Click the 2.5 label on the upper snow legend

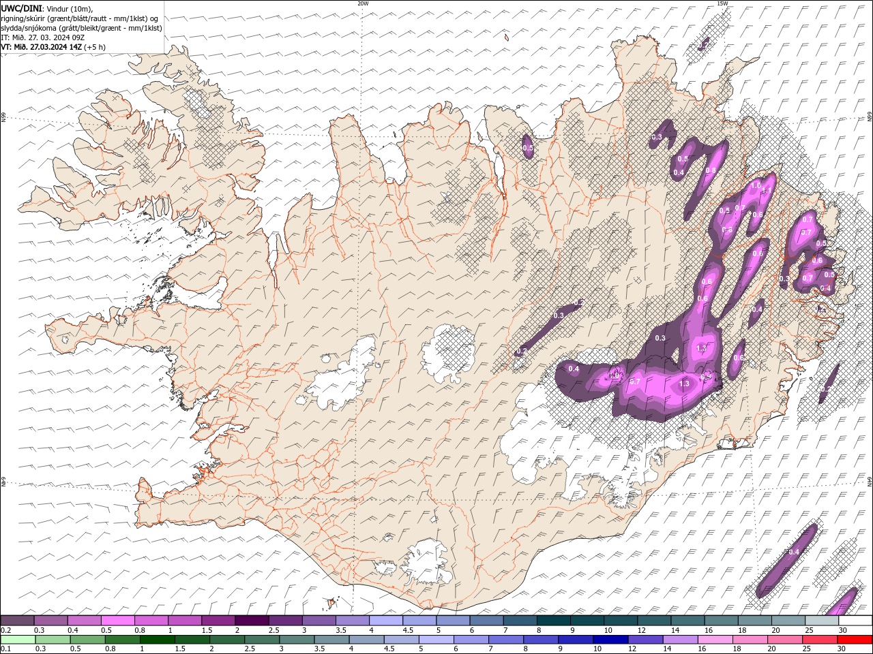point(274,630)
